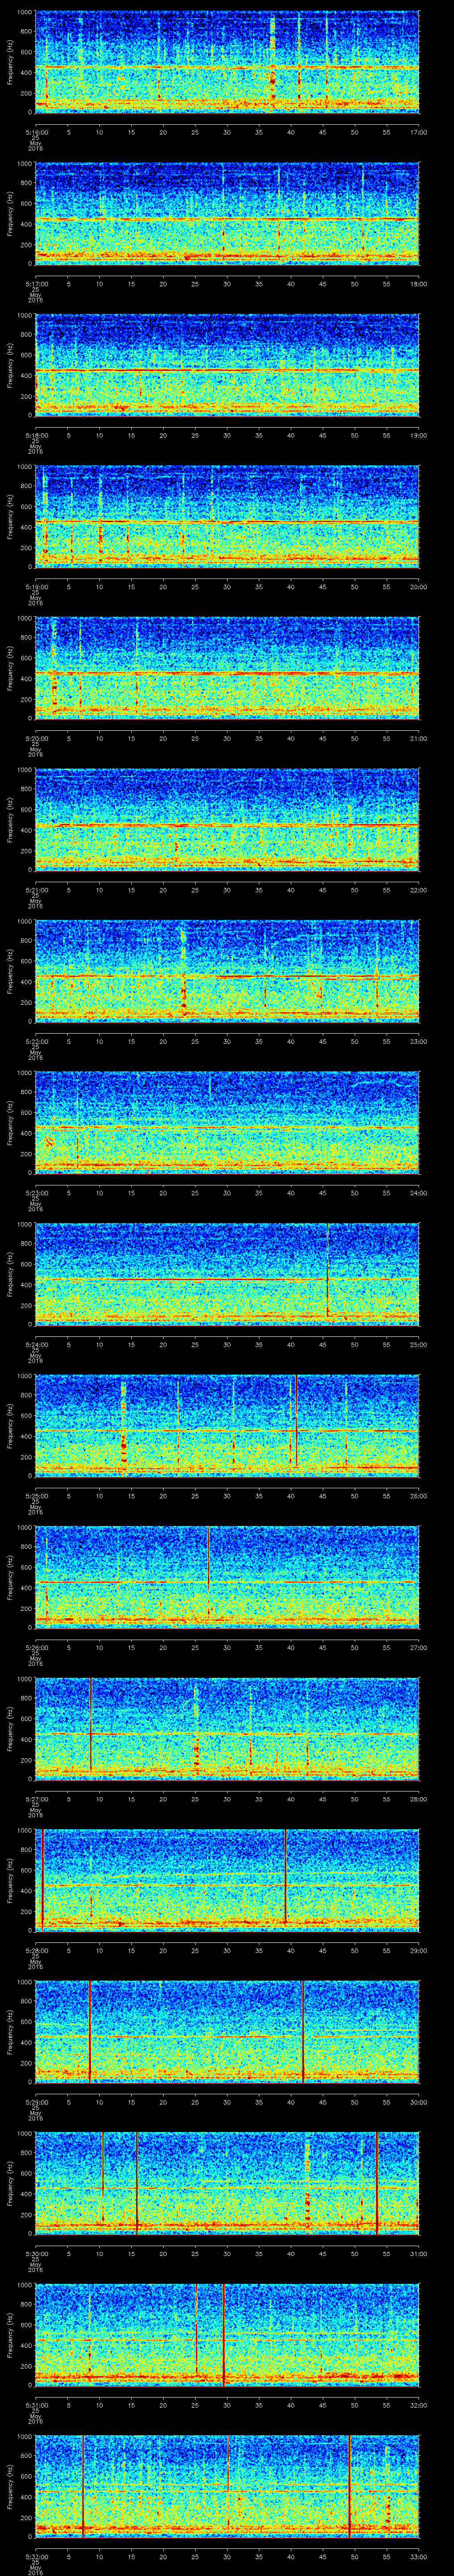Click the red vertical spike in the 5:24:00 spectrogram
This screenshot has width=454, height=2576.
coord(327,1270)
